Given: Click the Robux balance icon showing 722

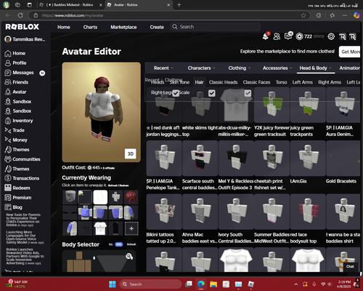Looking at the screenshot, I should click(x=299, y=36).
